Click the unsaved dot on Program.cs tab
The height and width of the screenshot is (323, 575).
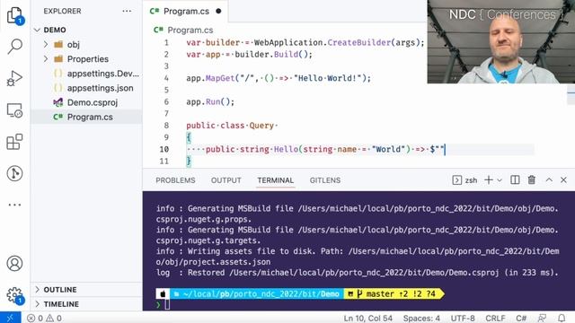tap(218, 11)
